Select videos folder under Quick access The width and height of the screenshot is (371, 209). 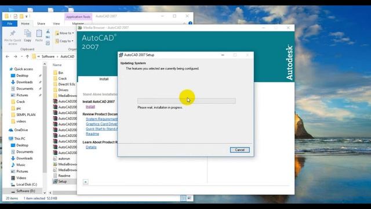coord(21,121)
